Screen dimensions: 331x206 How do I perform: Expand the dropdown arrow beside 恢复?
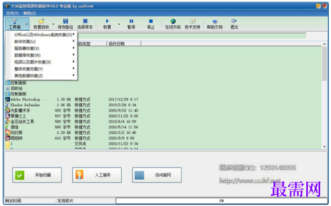pyautogui.click(x=119, y=24)
